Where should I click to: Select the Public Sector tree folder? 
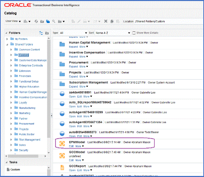coord(27,134)
